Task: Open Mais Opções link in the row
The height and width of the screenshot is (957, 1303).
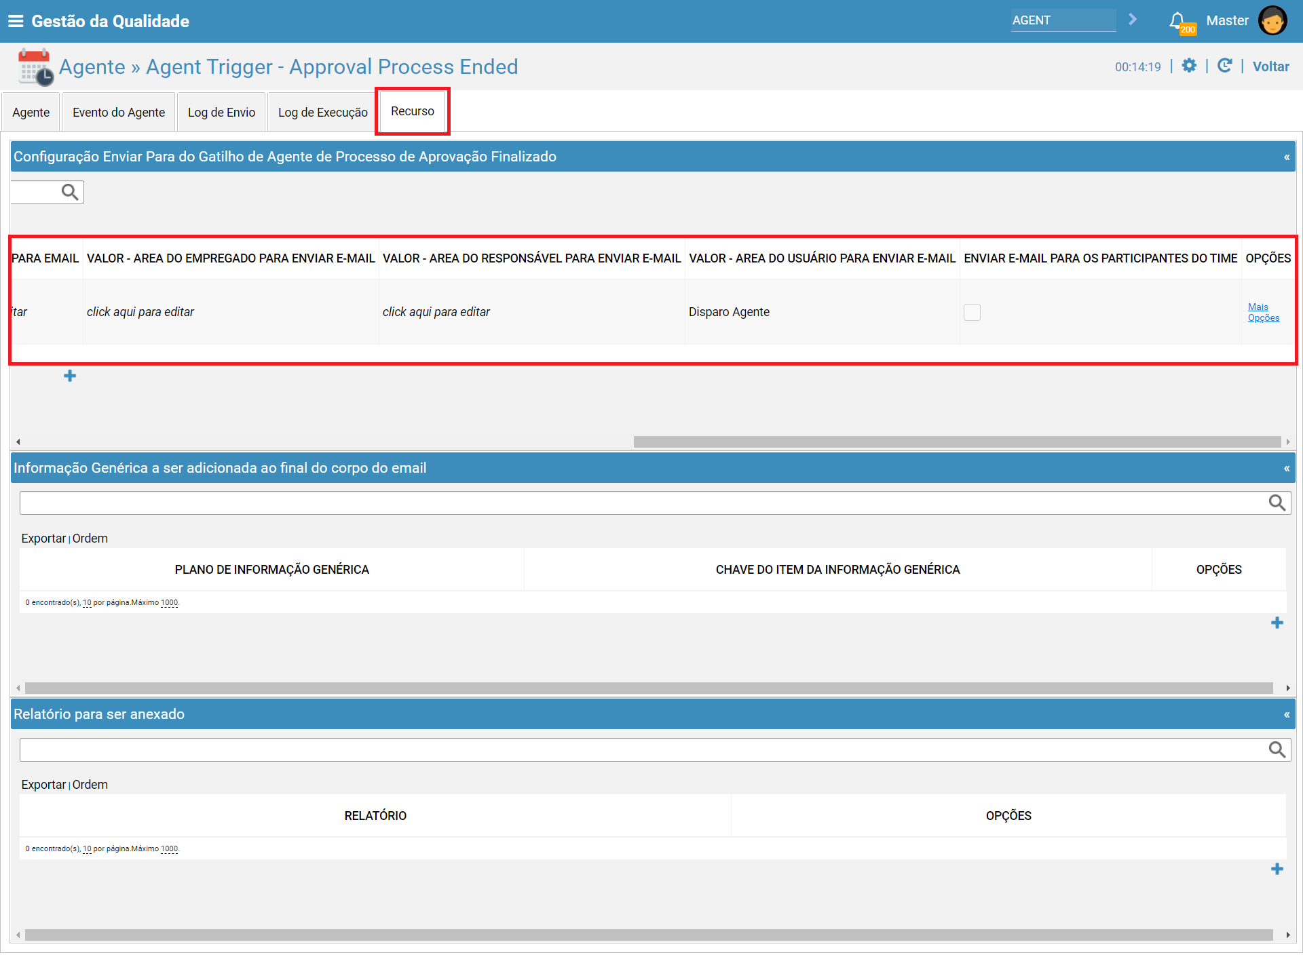Action: pos(1264,312)
